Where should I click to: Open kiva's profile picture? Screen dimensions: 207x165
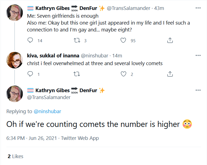click(x=15, y=60)
